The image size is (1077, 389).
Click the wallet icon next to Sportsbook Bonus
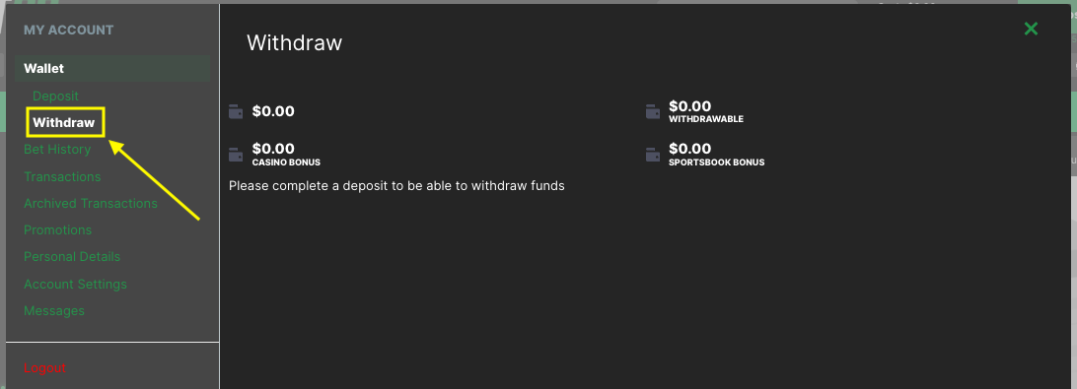pyautogui.click(x=653, y=155)
